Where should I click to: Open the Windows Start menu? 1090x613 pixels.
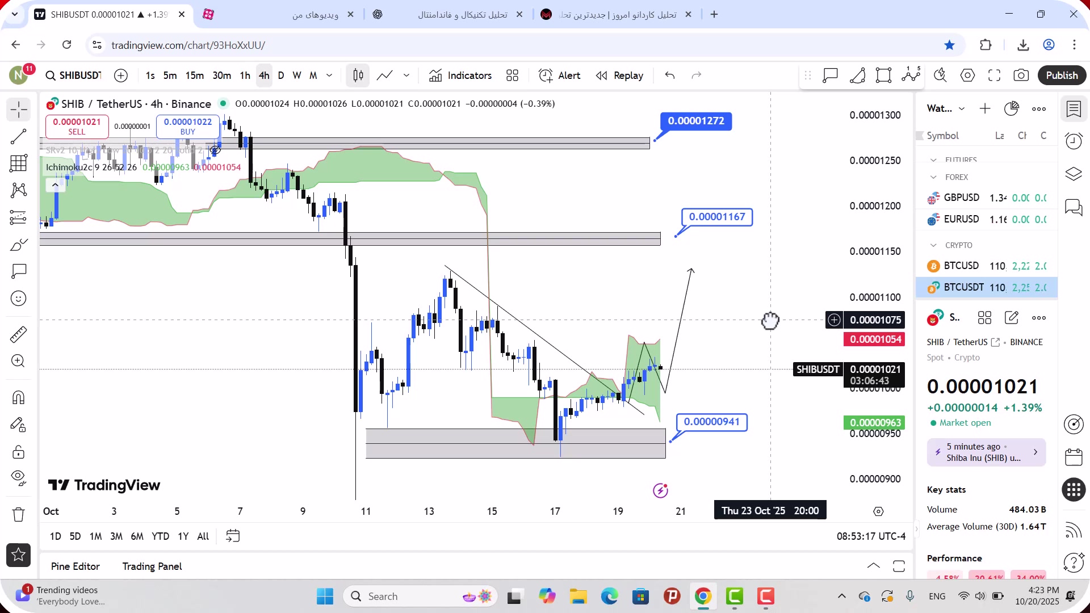coord(325,597)
